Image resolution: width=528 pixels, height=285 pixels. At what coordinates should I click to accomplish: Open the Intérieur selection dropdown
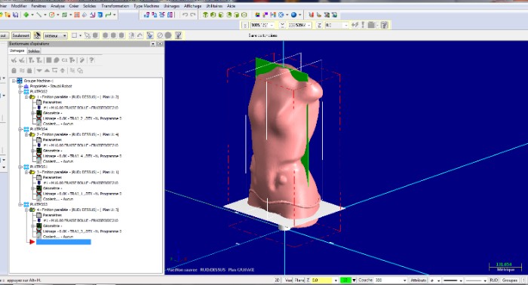click(55, 35)
